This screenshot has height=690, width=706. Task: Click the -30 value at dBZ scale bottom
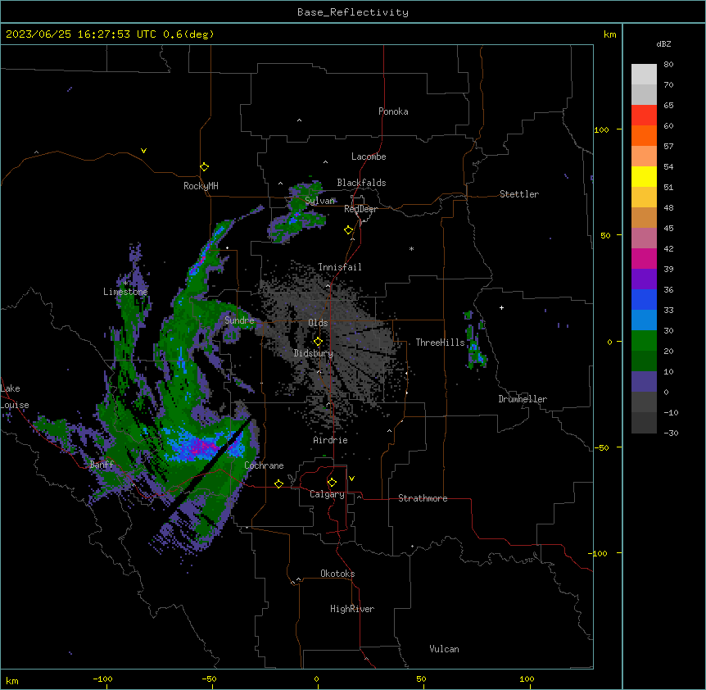(671, 433)
